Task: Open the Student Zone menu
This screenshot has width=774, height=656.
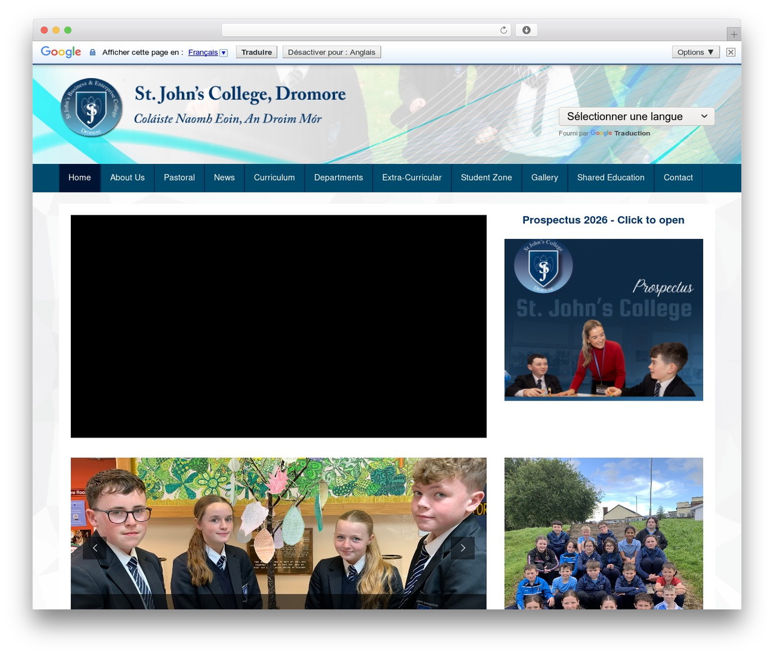Action: pyautogui.click(x=487, y=178)
